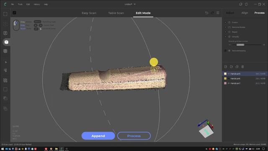Select the textured cube view icon
This screenshot has height=151, width=268.
tap(5, 51)
